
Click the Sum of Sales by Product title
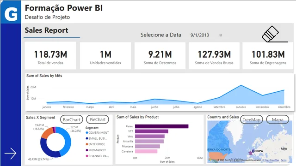pyautogui.click(x=138, y=117)
